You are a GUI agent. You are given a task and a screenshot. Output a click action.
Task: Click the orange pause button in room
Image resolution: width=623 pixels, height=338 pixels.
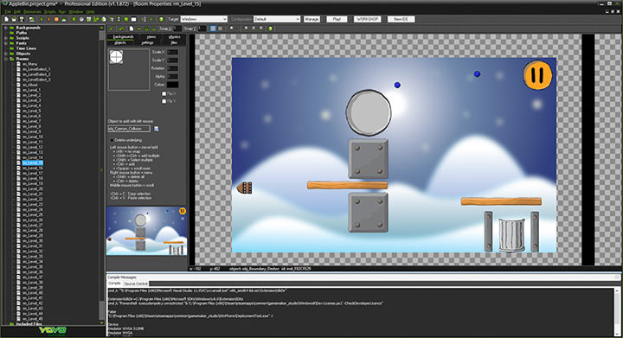pyautogui.click(x=537, y=74)
